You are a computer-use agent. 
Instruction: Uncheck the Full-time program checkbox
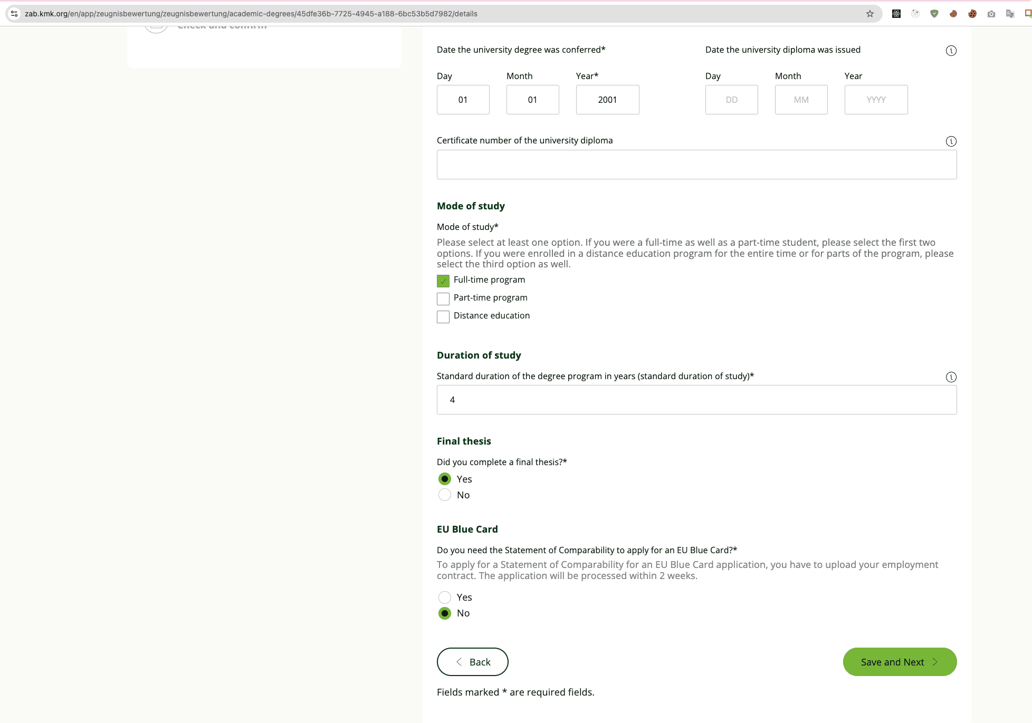443,281
